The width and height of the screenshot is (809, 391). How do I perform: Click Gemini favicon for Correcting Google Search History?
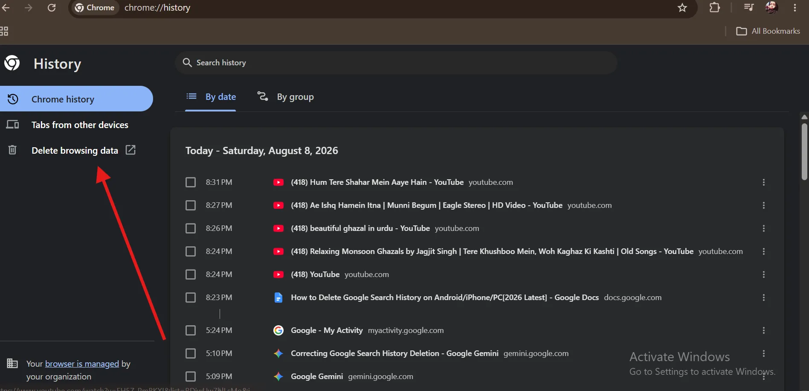coord(278,353)
